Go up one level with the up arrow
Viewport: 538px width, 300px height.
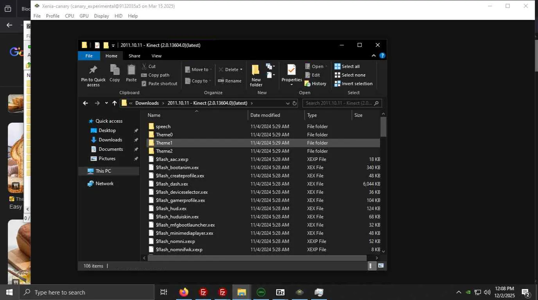point(115,103)
